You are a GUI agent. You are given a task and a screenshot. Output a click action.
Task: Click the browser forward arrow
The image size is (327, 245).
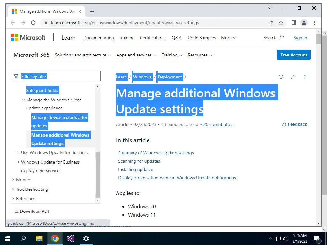coord(23,23)
